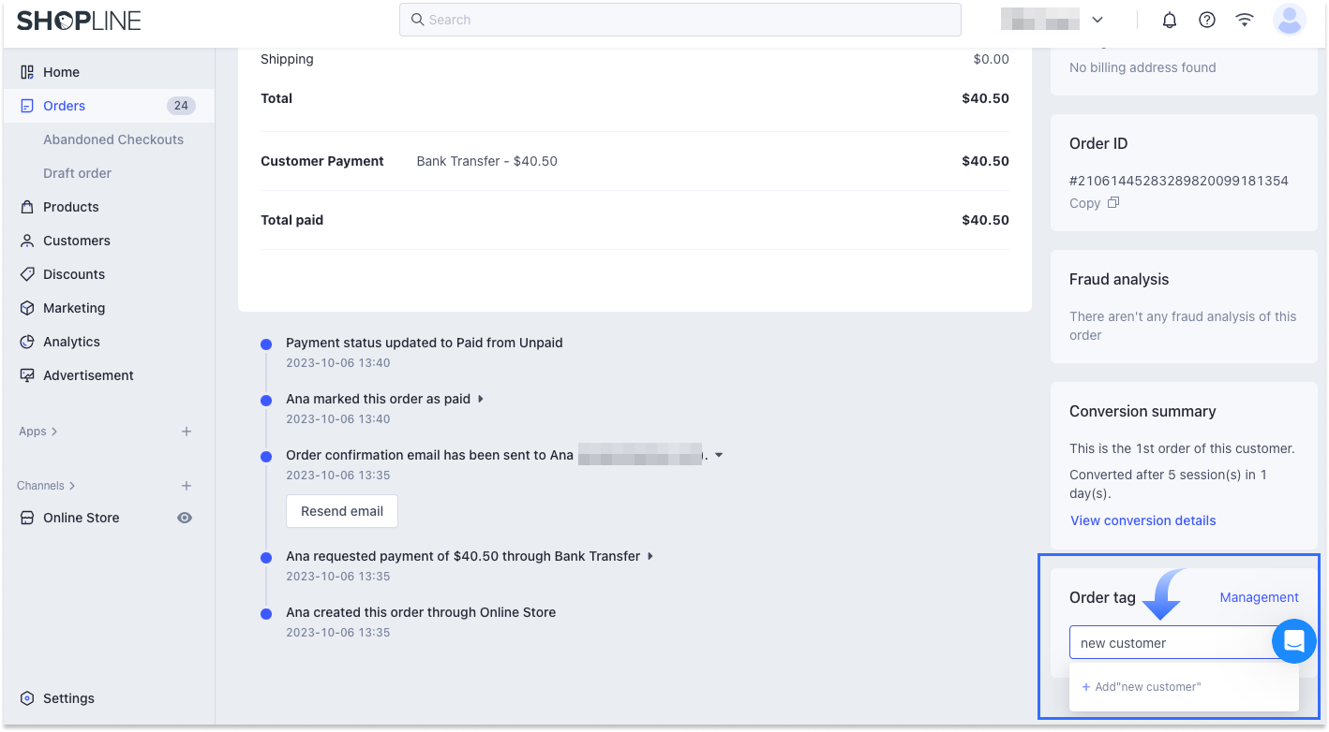Click the wifi status icon in header
The image size is (1329, 732).
pos(1245,20)
